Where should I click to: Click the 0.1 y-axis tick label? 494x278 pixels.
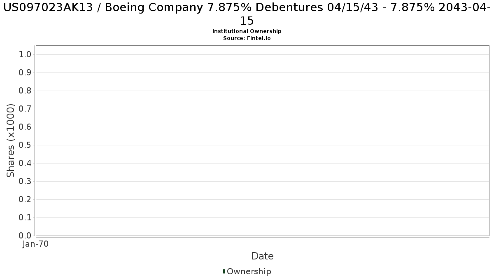[x=26, y=218]
